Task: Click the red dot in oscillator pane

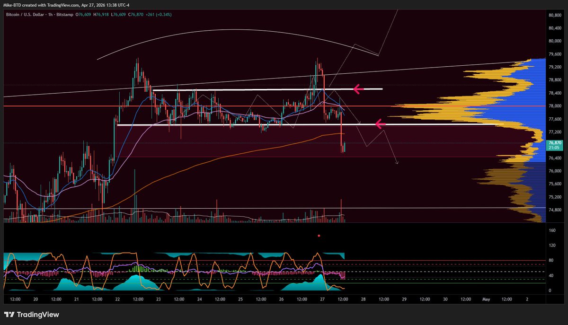Action: 319,235
